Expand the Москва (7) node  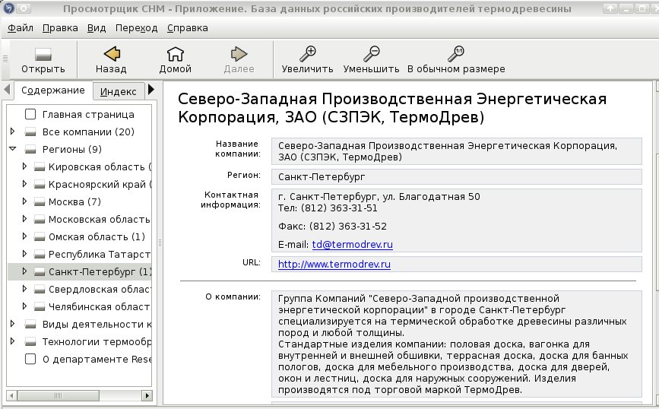pos(24,201)
